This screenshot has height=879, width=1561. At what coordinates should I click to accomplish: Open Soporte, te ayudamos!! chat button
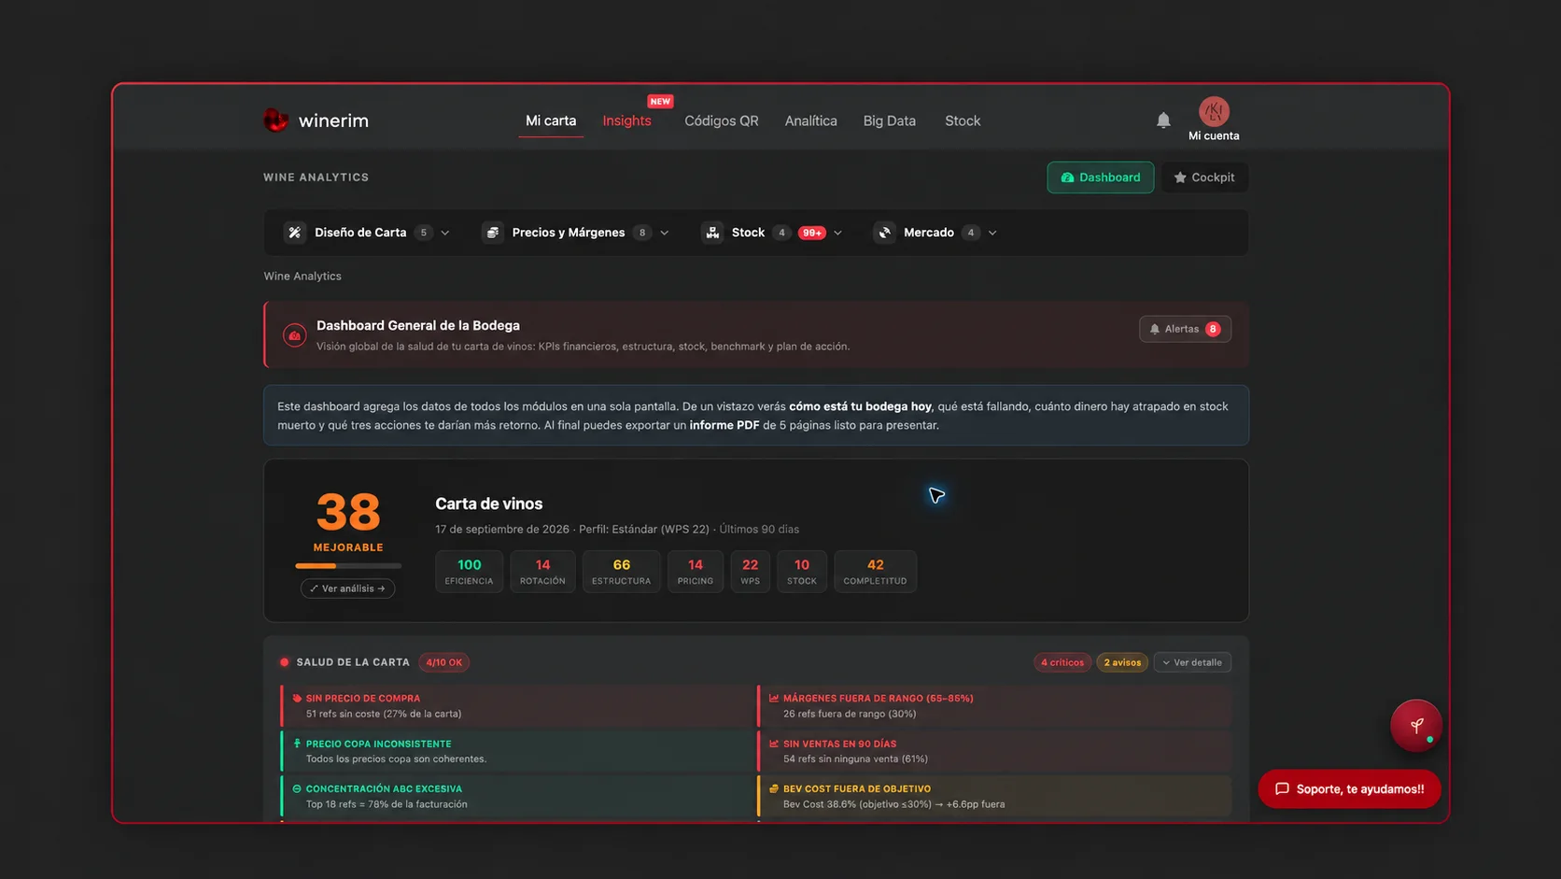[x=1349, y=789]
